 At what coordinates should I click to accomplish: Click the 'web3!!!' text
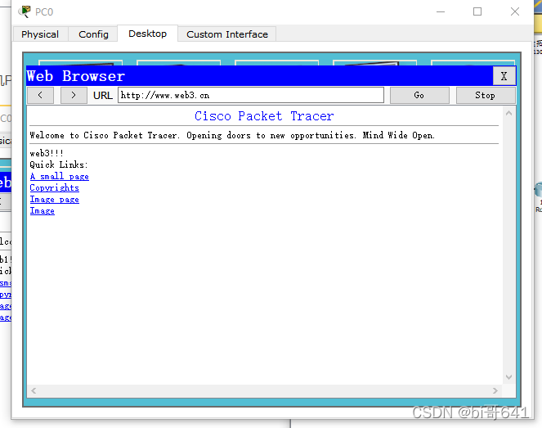[x=47, y=153]
